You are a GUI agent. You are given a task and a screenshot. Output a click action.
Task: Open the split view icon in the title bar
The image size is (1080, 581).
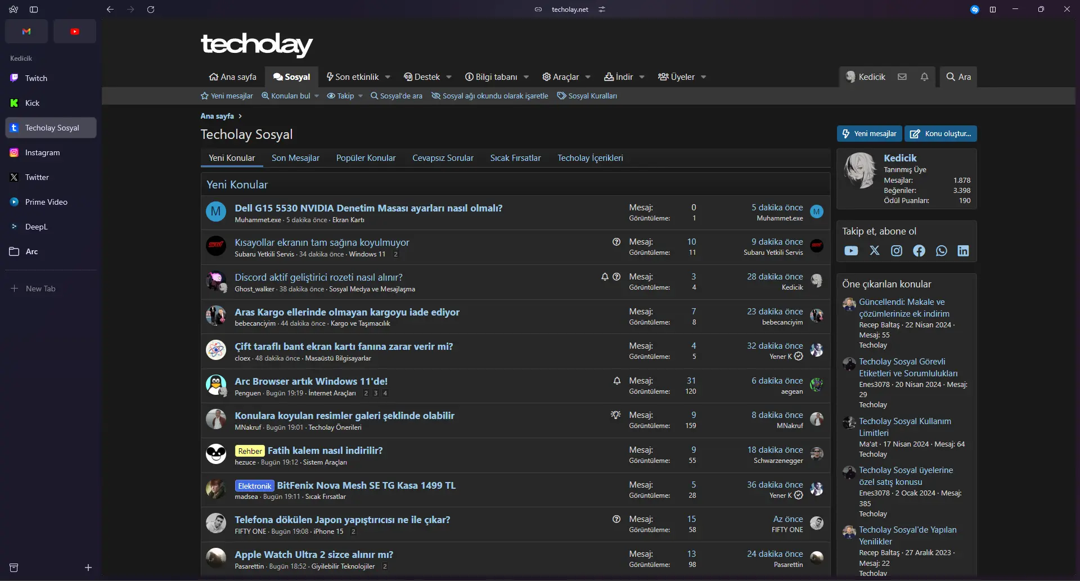(993, 10)
